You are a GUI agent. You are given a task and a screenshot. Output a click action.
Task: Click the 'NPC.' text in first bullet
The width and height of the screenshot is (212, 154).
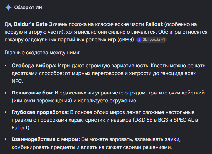click(18, 81)
